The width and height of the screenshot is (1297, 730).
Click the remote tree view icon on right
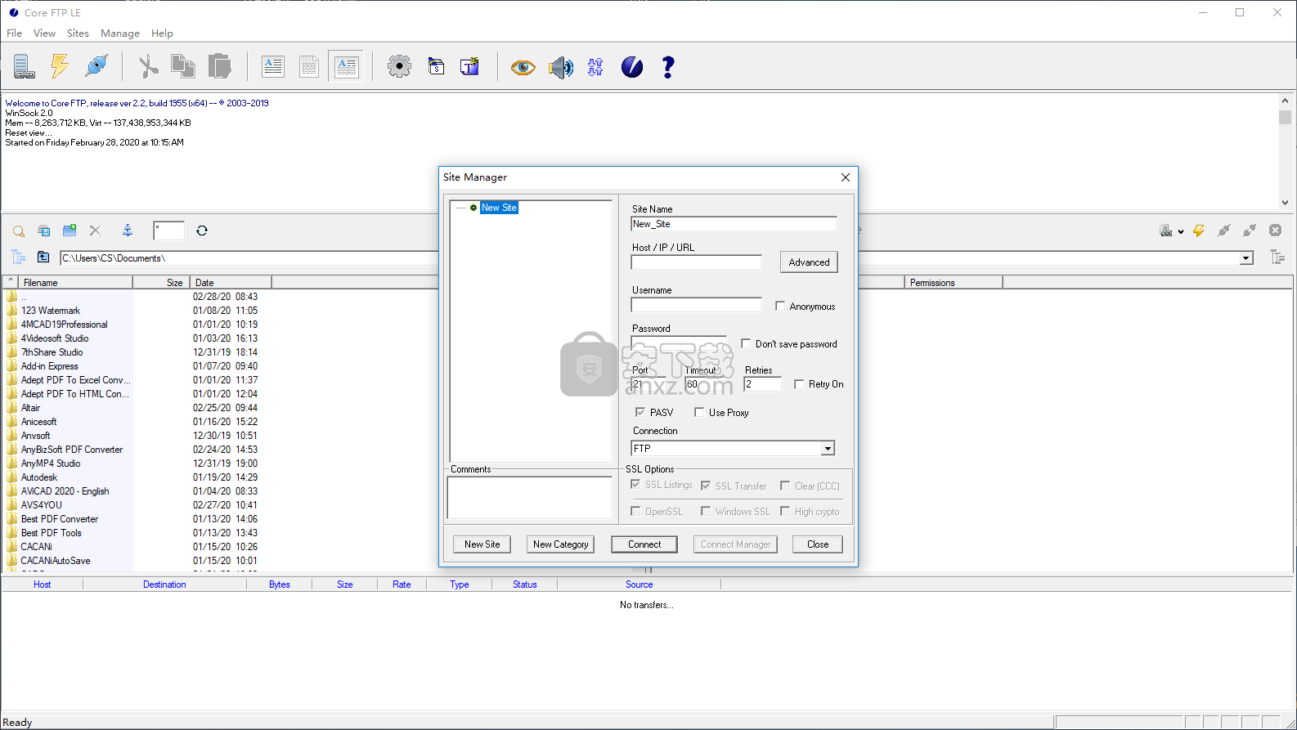click(1278, 258)
